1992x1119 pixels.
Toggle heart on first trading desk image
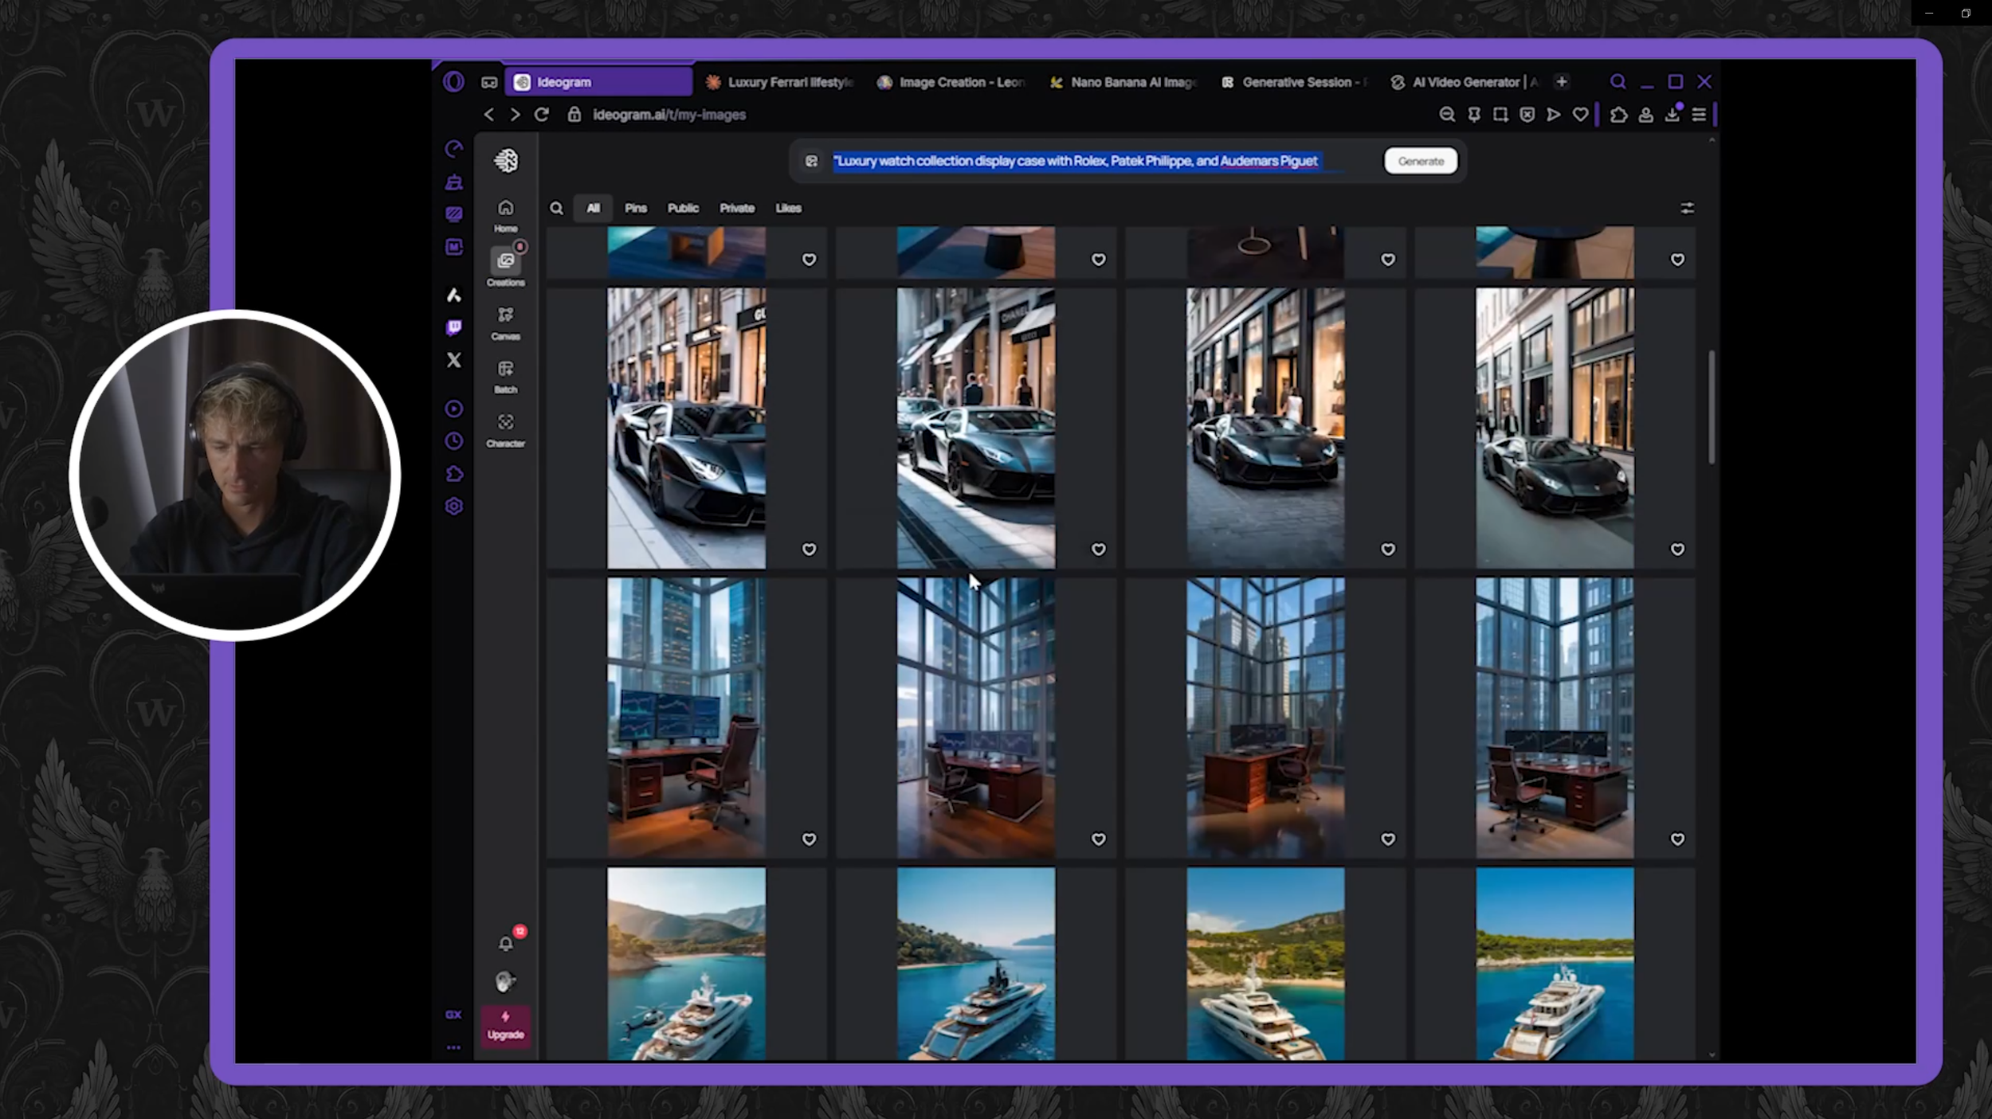(809, 839)
